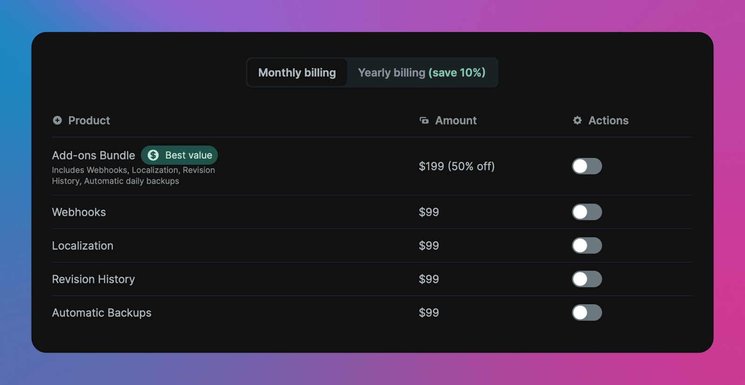Viewport: 745px width, 385px height.
Task: Click the dollar icon in Best value badge
Action: point(153,155)
